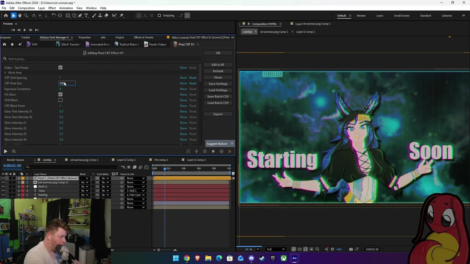The width and height of the screenshot is (470, 264).
Task: Click AEJuice lightning bolt icon
Action: coord(196,151)
